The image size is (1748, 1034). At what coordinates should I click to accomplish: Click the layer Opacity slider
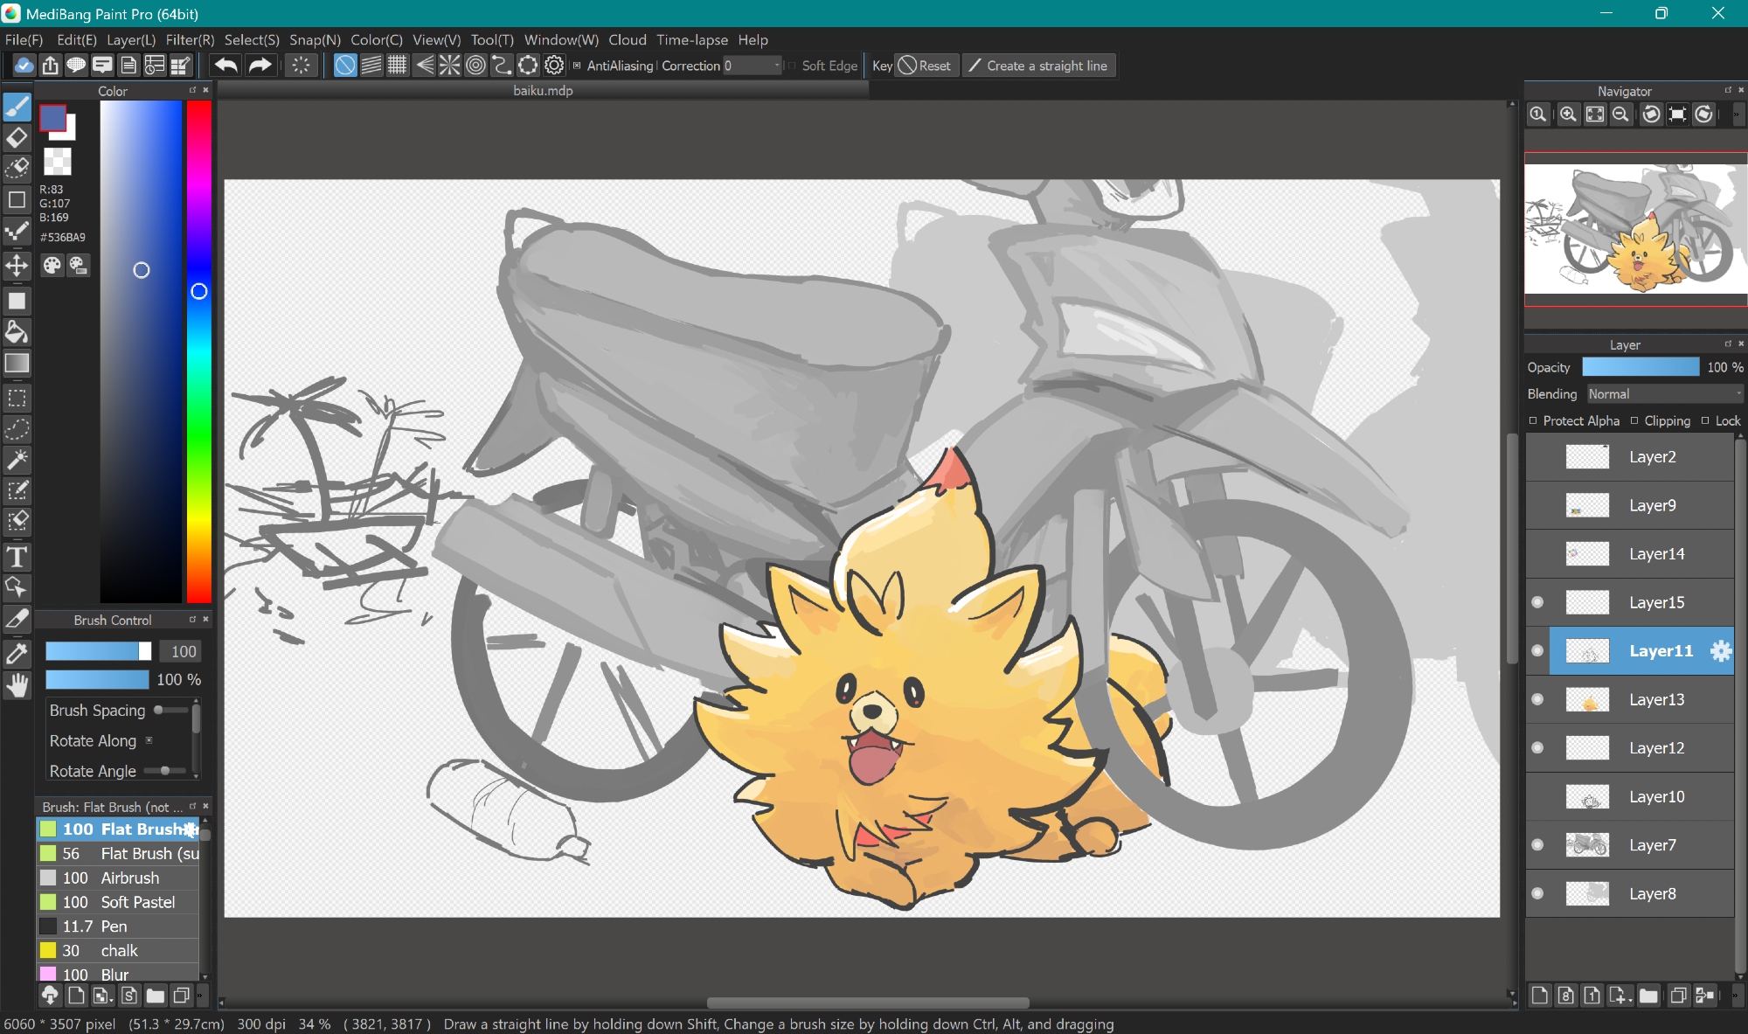(1640, 367)
